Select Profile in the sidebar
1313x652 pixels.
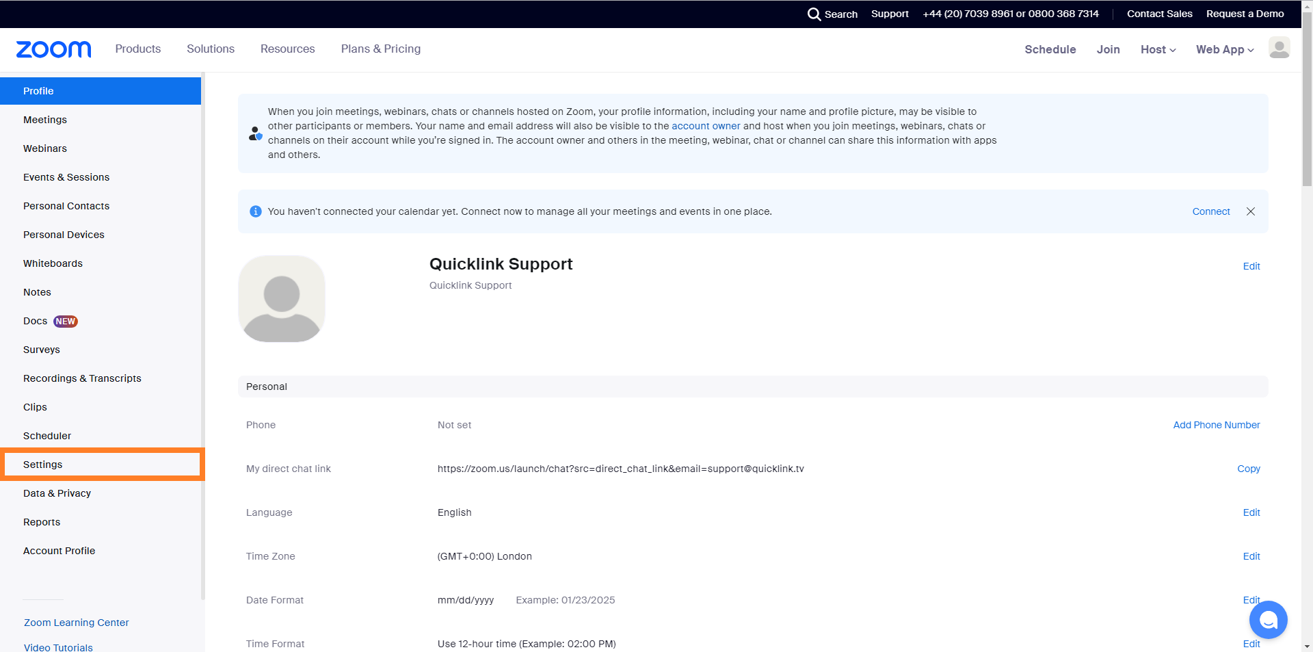coord(101,91)
